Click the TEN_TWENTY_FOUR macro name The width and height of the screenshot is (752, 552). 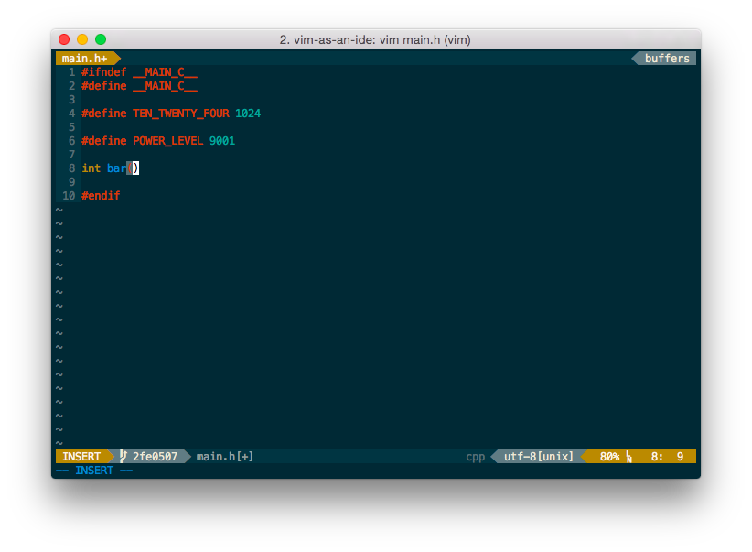coord(181,114)
